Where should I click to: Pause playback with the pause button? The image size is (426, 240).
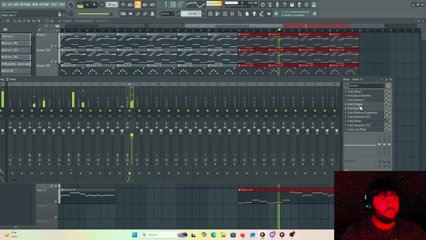[x=87, y=5]
